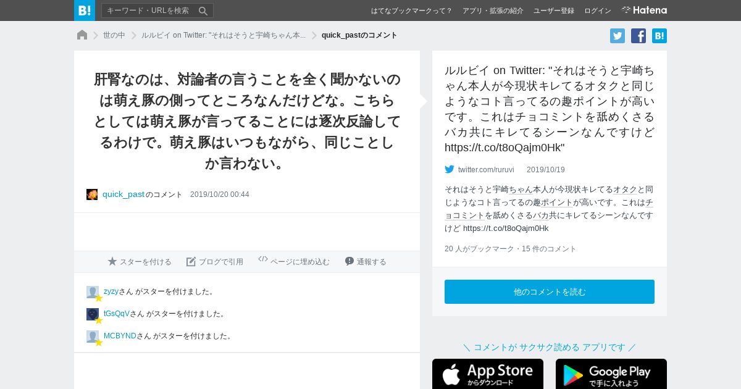
Task: Click bookmark date 2019/10/19
Action: click(546, 170)
